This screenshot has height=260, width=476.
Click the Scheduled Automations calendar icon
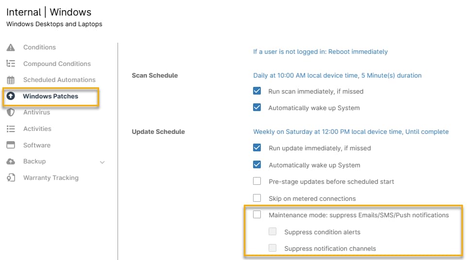coord(11,80)
